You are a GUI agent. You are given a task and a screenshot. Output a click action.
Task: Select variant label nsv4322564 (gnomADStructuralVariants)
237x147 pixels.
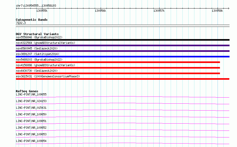tap(46, 43)
